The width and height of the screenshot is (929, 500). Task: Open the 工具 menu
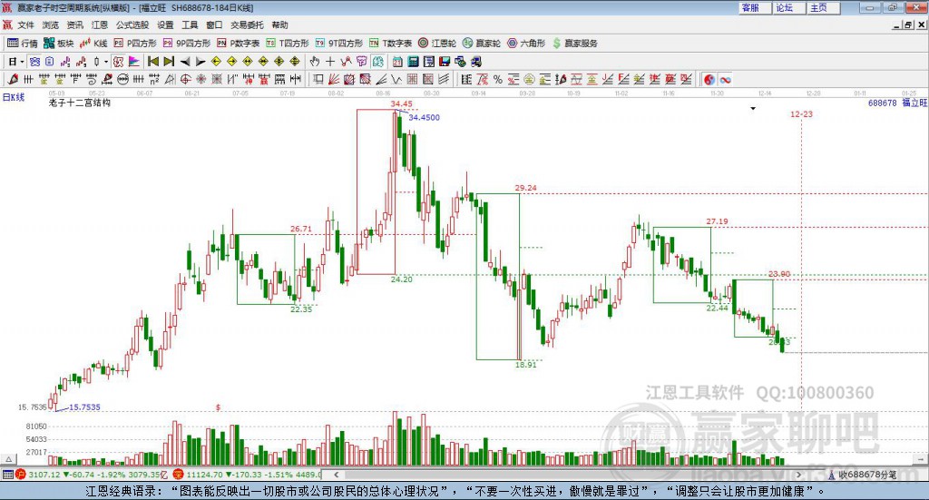[x=190, y=25]
